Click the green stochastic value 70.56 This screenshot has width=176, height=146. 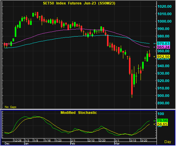click(163, 121)
